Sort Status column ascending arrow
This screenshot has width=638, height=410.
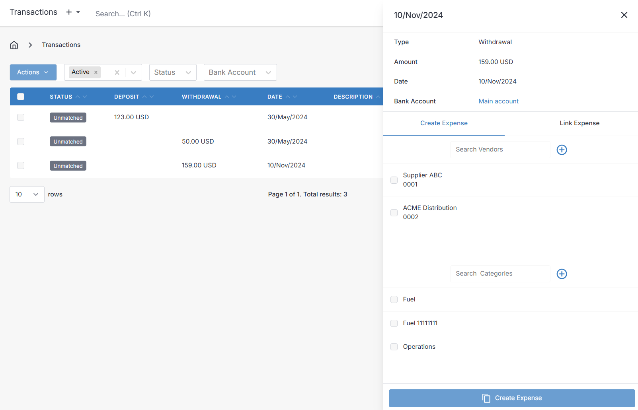[78, 97]
